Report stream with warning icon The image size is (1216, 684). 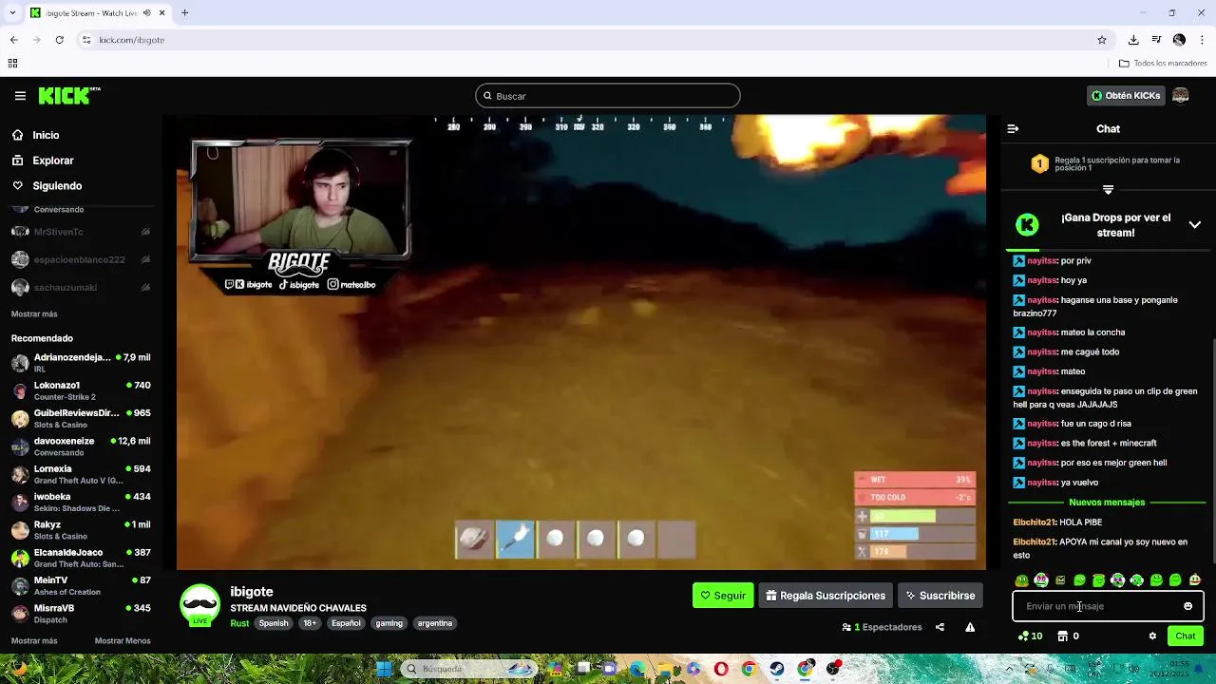[970, 627]
